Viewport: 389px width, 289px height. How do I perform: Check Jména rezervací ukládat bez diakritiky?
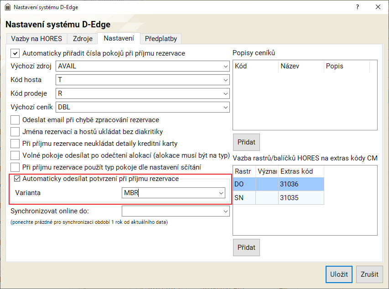[16, 132]
